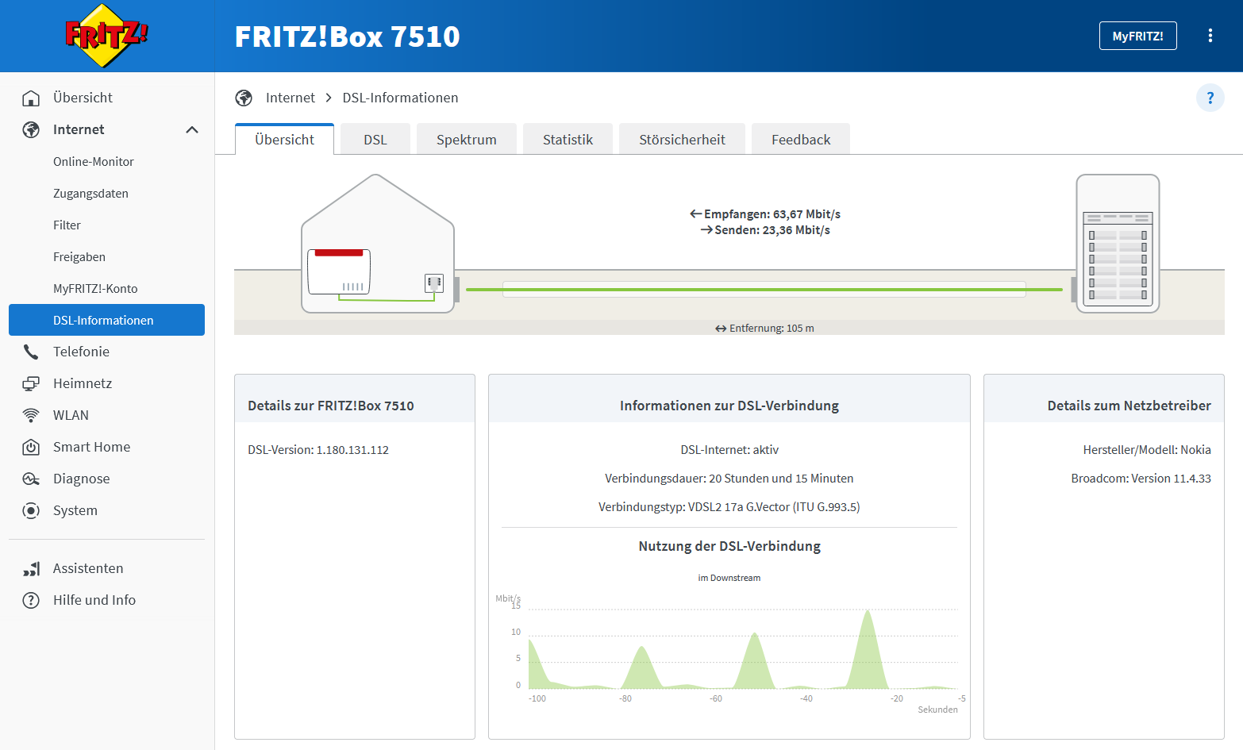Switch to the DSL tab
Screen dimensions: 1243x750
coord(375,139)
